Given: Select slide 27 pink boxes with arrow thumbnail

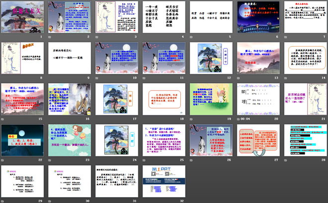Looking at the screenshot, I should (258, 140).
